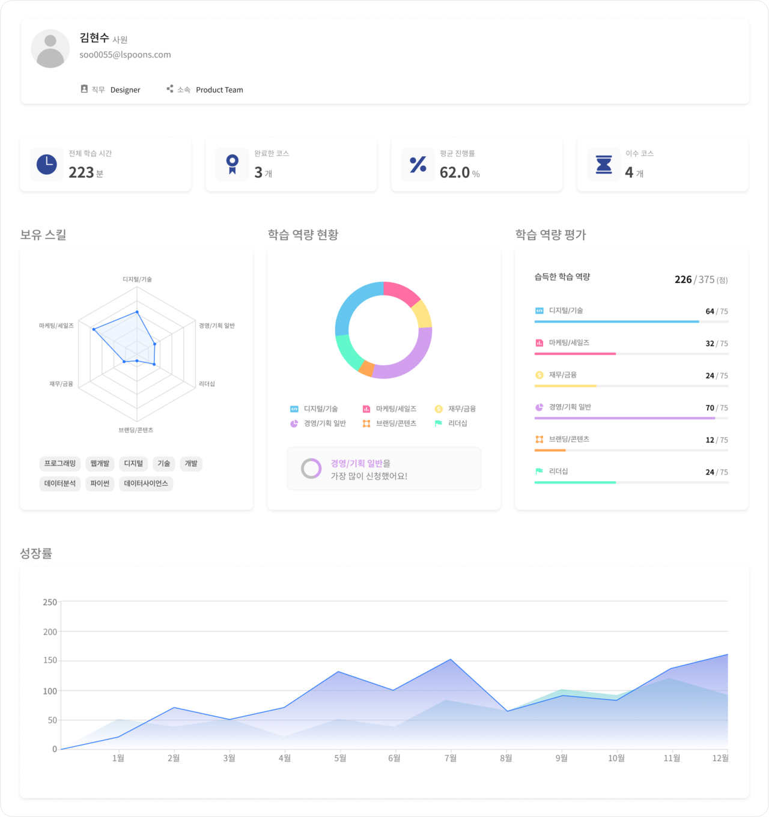Click the job badge icon next to 직무
Screen dimensions: 769x817
point(84,89)
